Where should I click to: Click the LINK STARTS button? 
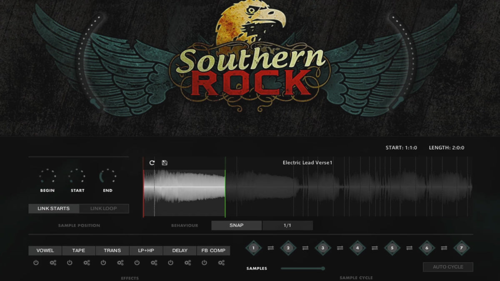[54, 209]
